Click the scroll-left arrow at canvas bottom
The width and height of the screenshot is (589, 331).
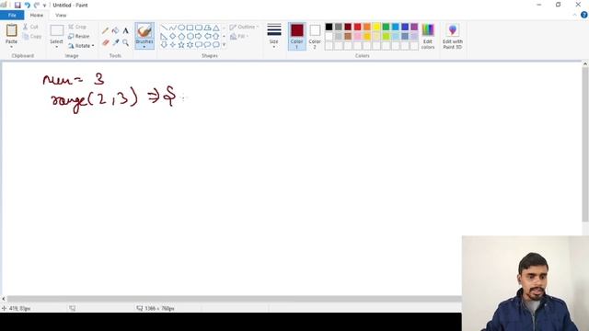pos(4,299)
